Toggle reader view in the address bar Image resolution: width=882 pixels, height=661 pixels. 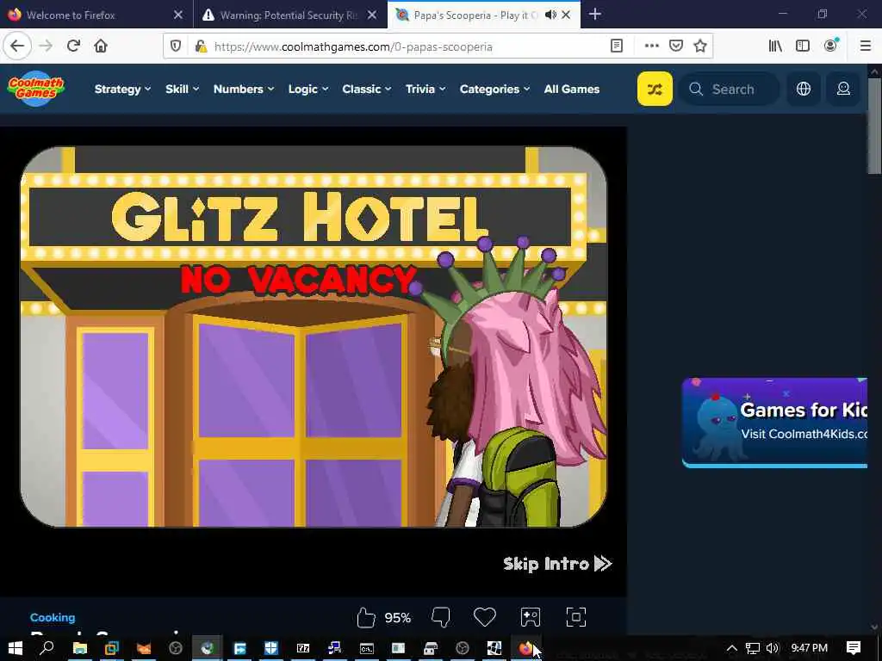pyautogui.click(x=617, y=46)
